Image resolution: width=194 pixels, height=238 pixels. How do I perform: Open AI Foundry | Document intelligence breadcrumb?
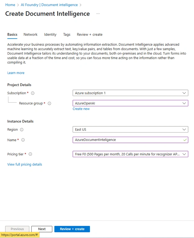point(49,5)
